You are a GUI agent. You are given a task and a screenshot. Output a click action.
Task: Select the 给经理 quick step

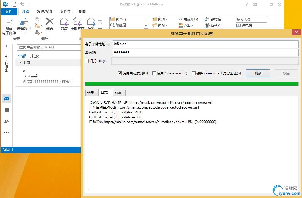[127, 25]
